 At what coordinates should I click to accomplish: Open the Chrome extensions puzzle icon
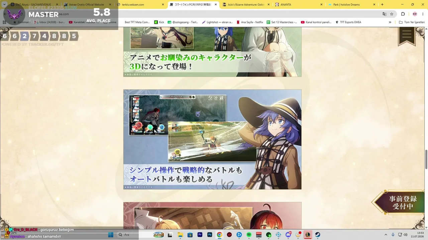coord(403,14)
